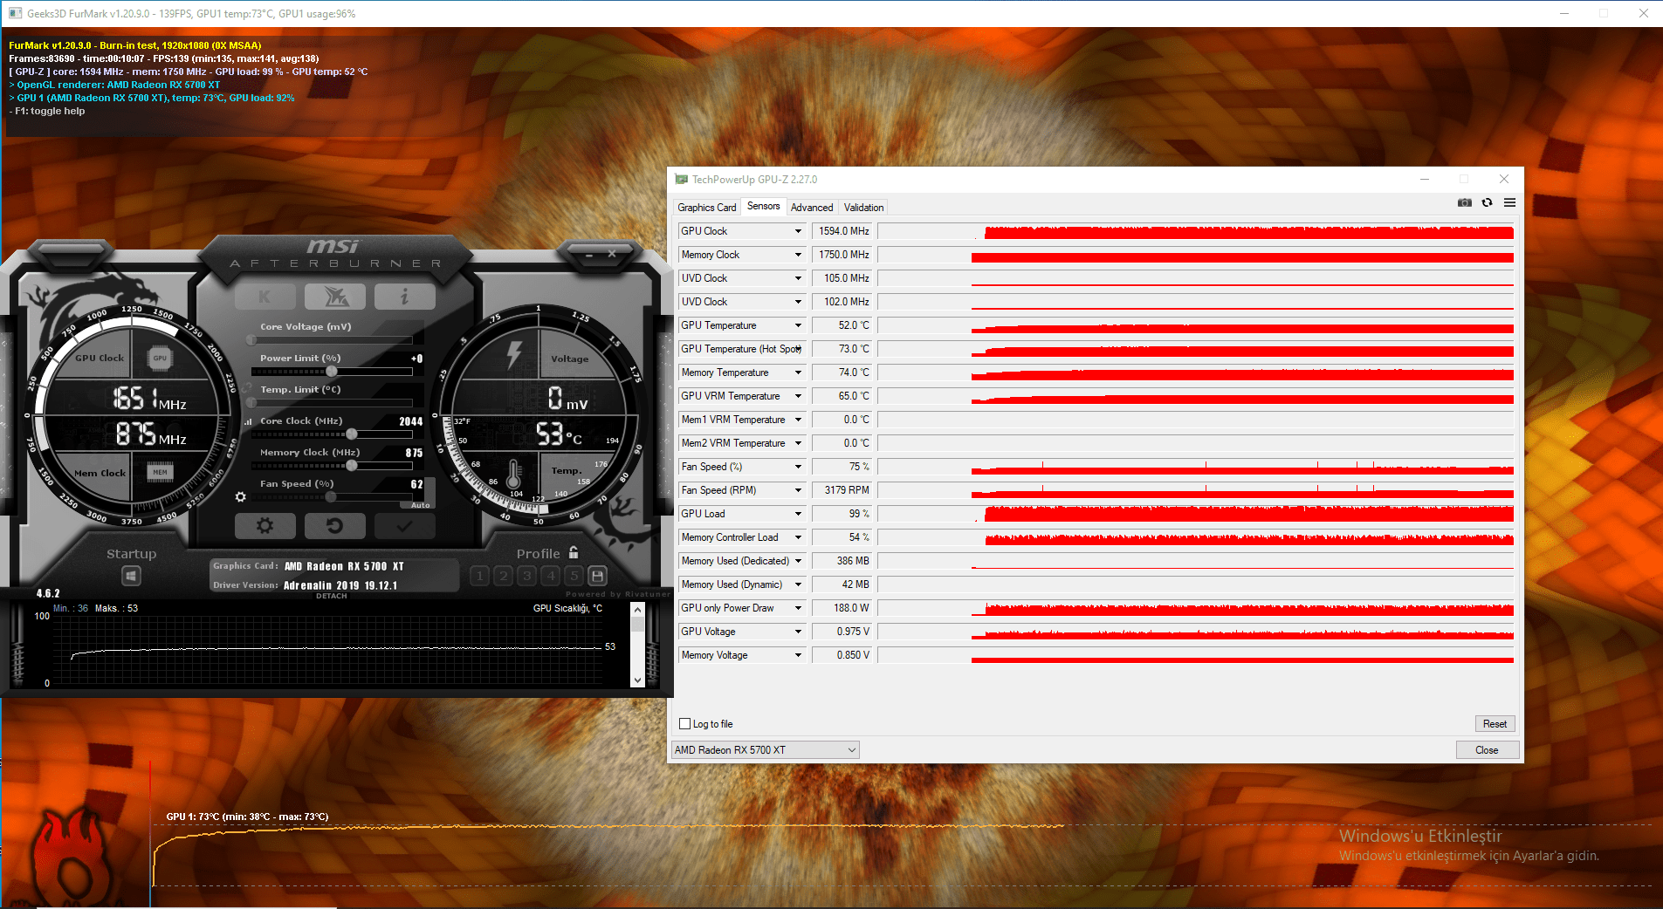Open MSI Afterburner information panel
The height and width of the screenshot is (909, 1663).
(404, 297)
